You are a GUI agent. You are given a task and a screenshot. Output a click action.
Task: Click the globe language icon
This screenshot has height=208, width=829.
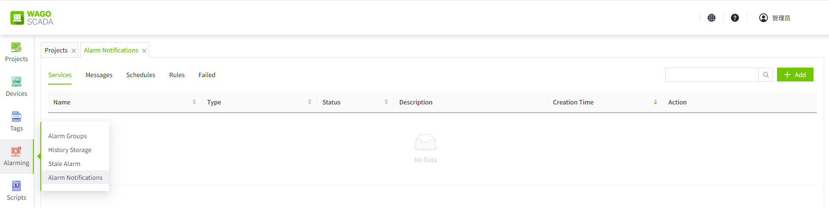coord(712,18)
